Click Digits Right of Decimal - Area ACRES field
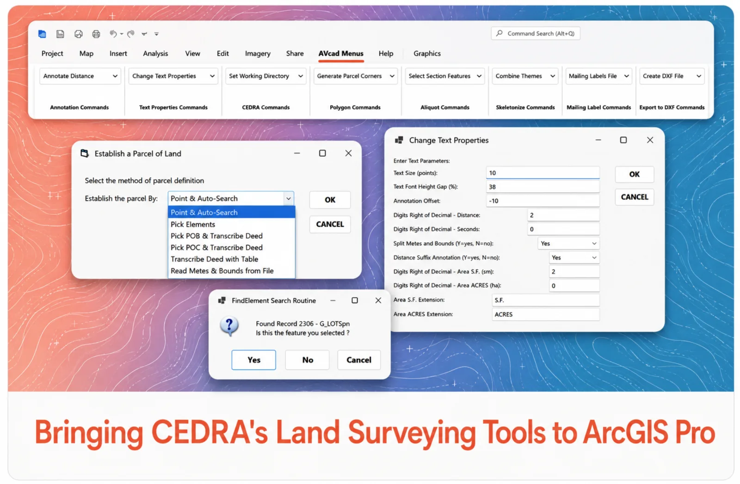The image size is (740, 484). click(574, 286)
